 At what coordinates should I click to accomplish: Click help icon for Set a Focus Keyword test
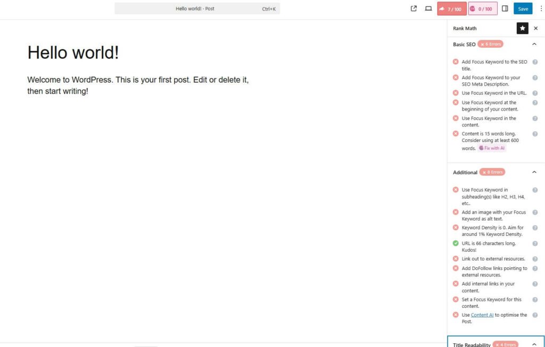[x=535, y=300]
